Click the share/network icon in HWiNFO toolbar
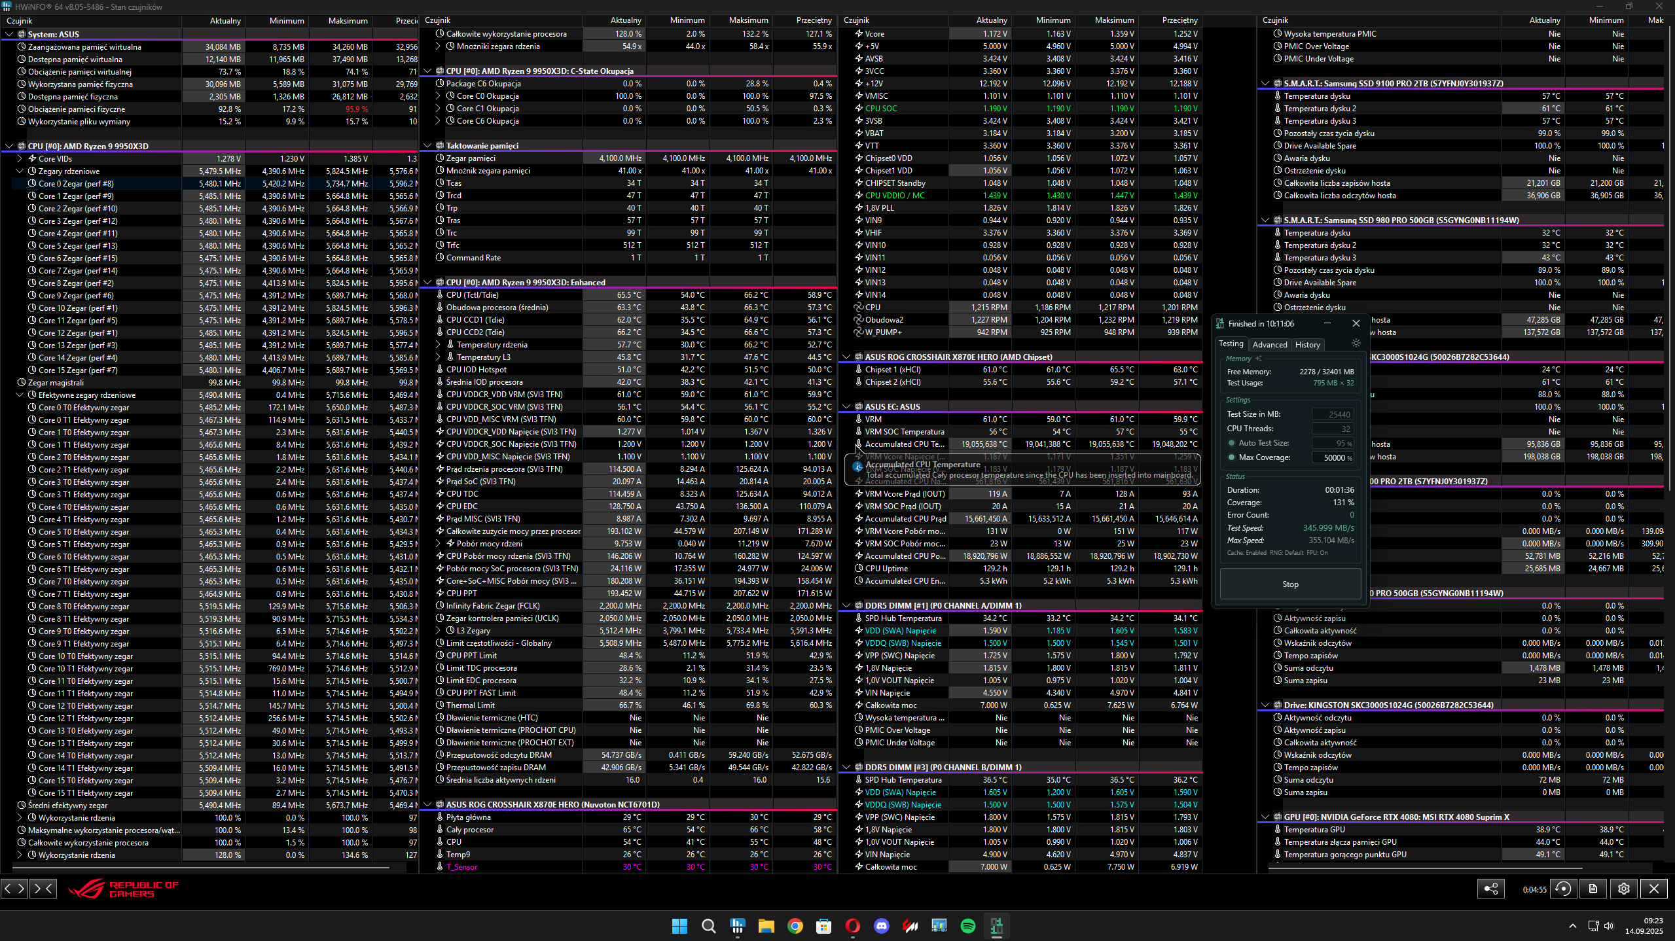 (1490, 889)
